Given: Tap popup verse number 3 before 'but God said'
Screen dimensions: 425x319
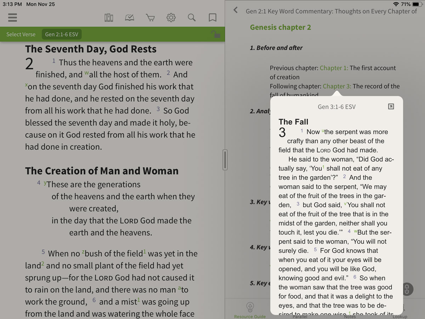Looking at the screenshot, I should (x=298, y=204).
